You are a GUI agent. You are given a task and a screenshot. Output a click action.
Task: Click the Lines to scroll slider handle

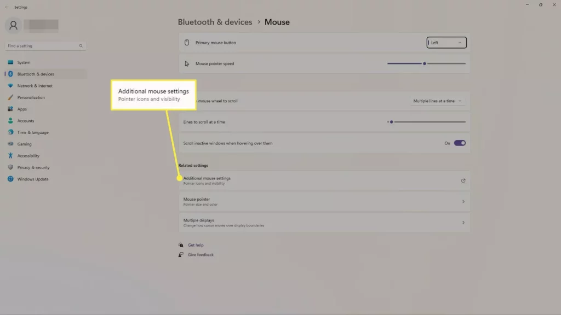pos(391,122)
